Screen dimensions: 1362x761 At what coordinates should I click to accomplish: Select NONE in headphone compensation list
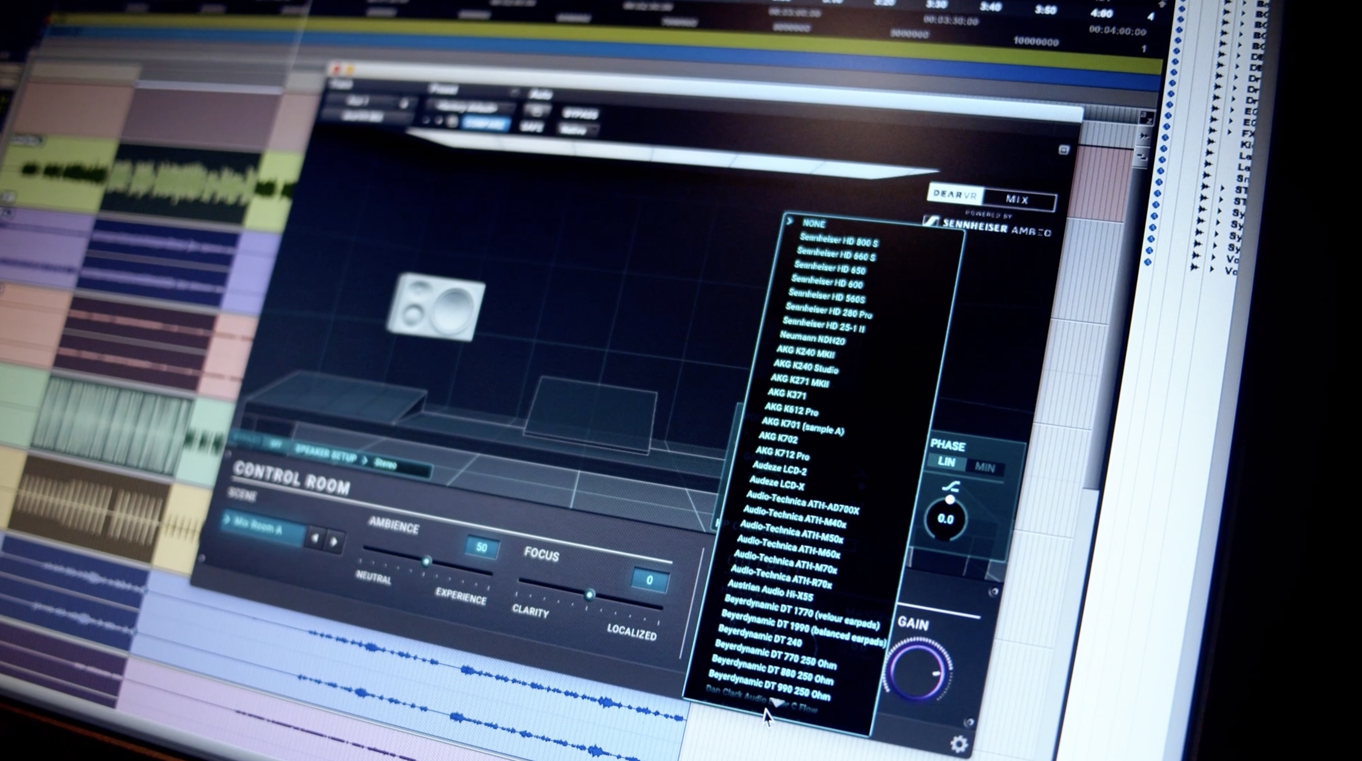point(814,224)
